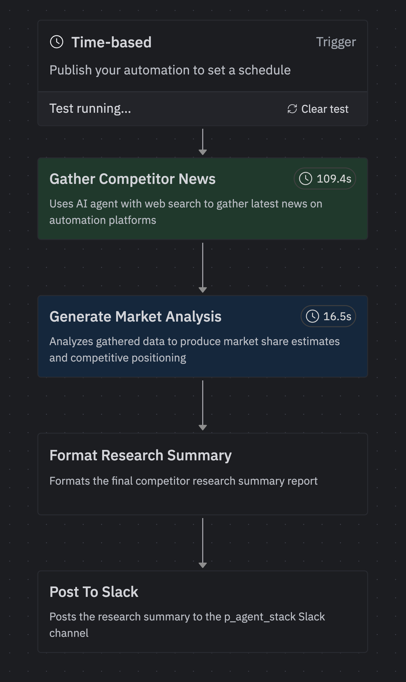This screenshot has height=682, width=406.
Task: Click the 109.4s duration indicator
Action: [334, 179]
